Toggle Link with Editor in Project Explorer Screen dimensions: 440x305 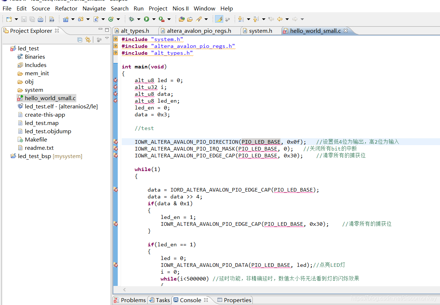click(x=88, y=40)
